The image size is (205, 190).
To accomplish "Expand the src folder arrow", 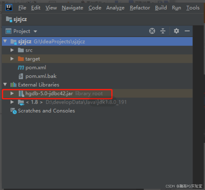I will point(12,50).
